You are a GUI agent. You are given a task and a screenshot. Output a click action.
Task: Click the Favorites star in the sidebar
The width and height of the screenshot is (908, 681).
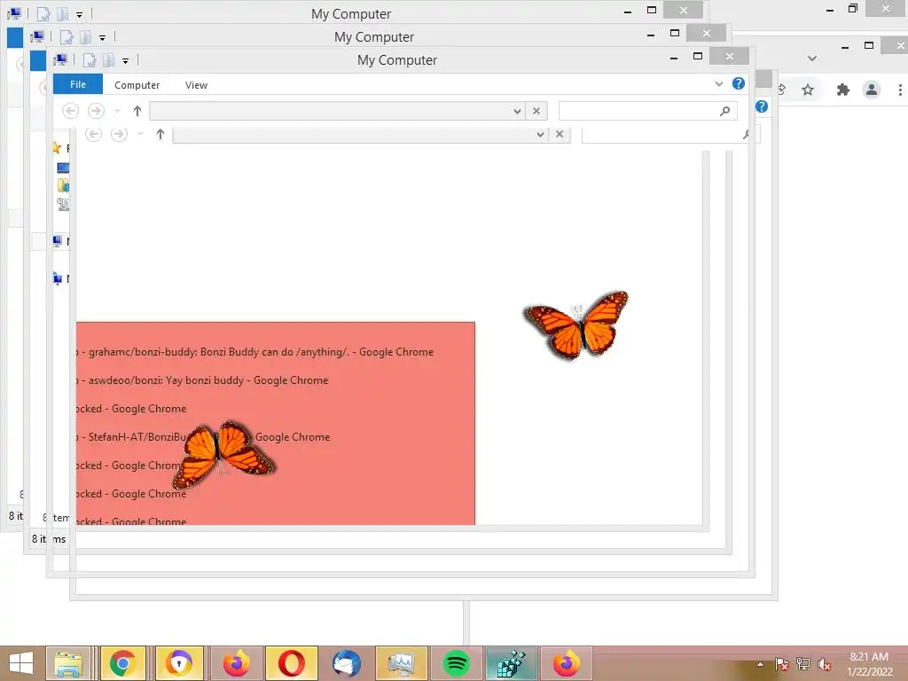point(57,148)
